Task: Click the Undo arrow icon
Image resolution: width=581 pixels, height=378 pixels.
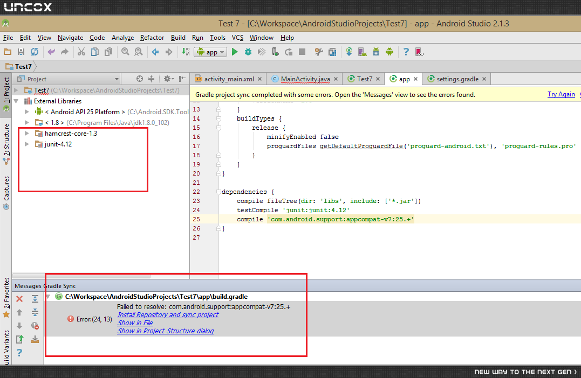Action: coord(51,52)
